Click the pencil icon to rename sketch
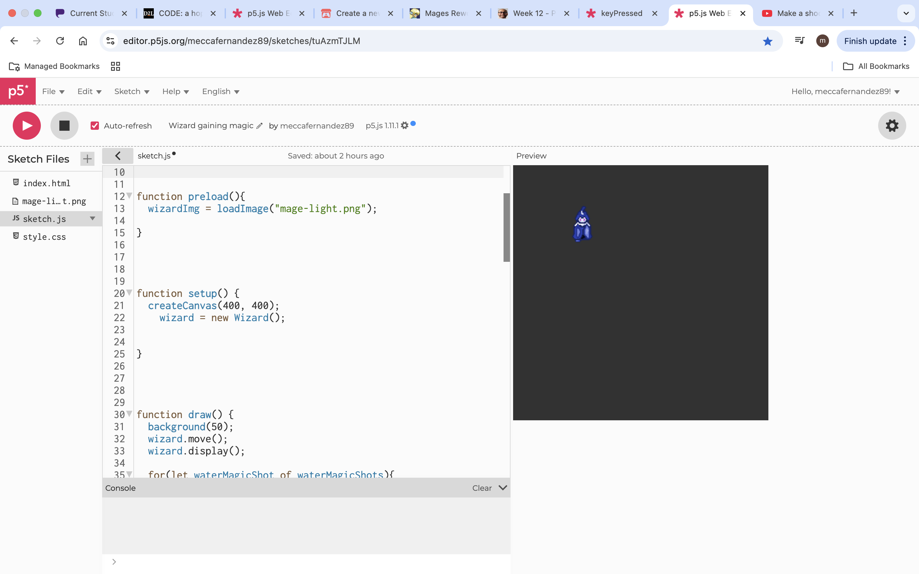Screen dimensions: 919x574 [x=259, y=126]
